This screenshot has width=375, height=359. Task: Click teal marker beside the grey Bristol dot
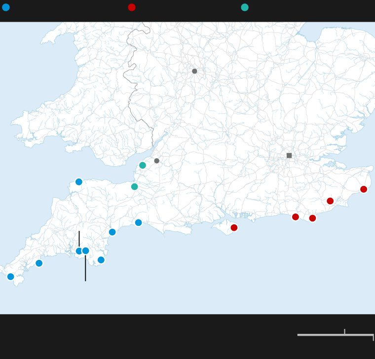pyautogui.click(x=143, y=165)
